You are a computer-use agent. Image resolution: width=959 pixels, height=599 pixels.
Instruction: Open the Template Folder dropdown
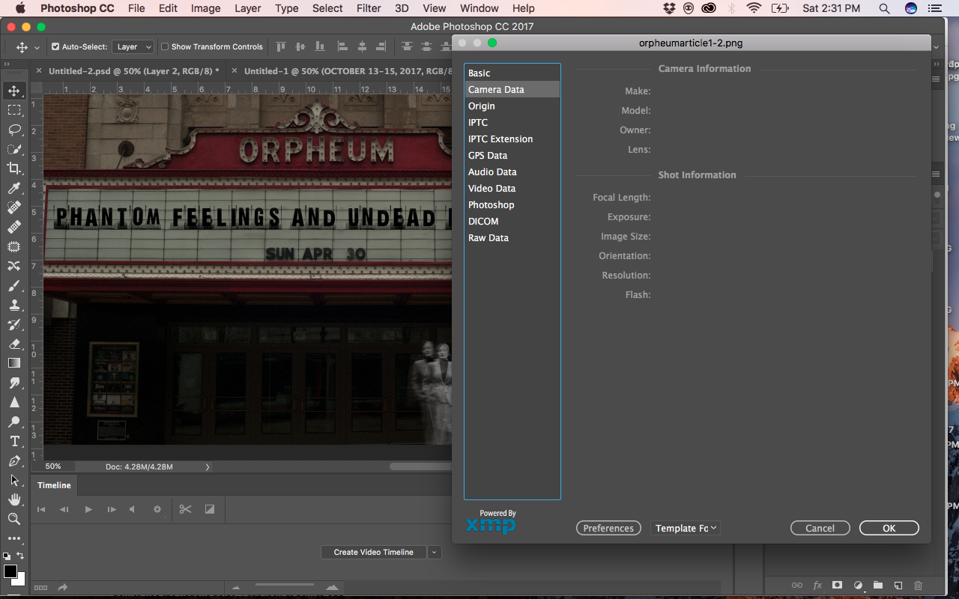[x=686, y=528]
